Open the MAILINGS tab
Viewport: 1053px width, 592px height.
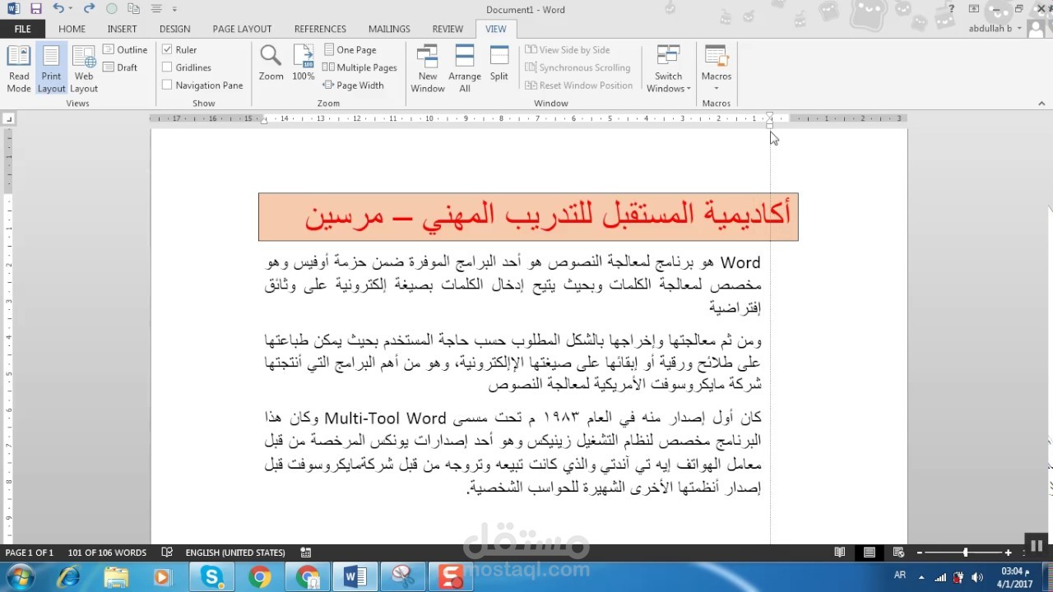coord(389,29)
